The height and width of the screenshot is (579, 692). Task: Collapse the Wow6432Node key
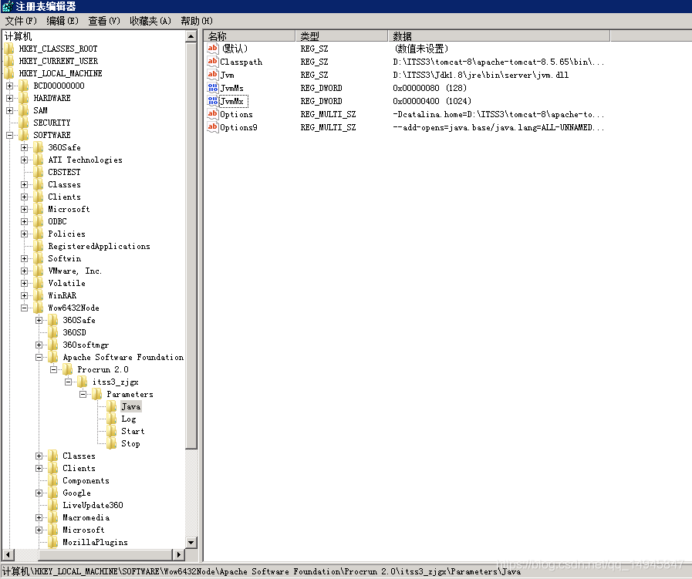tap(24, 308)
